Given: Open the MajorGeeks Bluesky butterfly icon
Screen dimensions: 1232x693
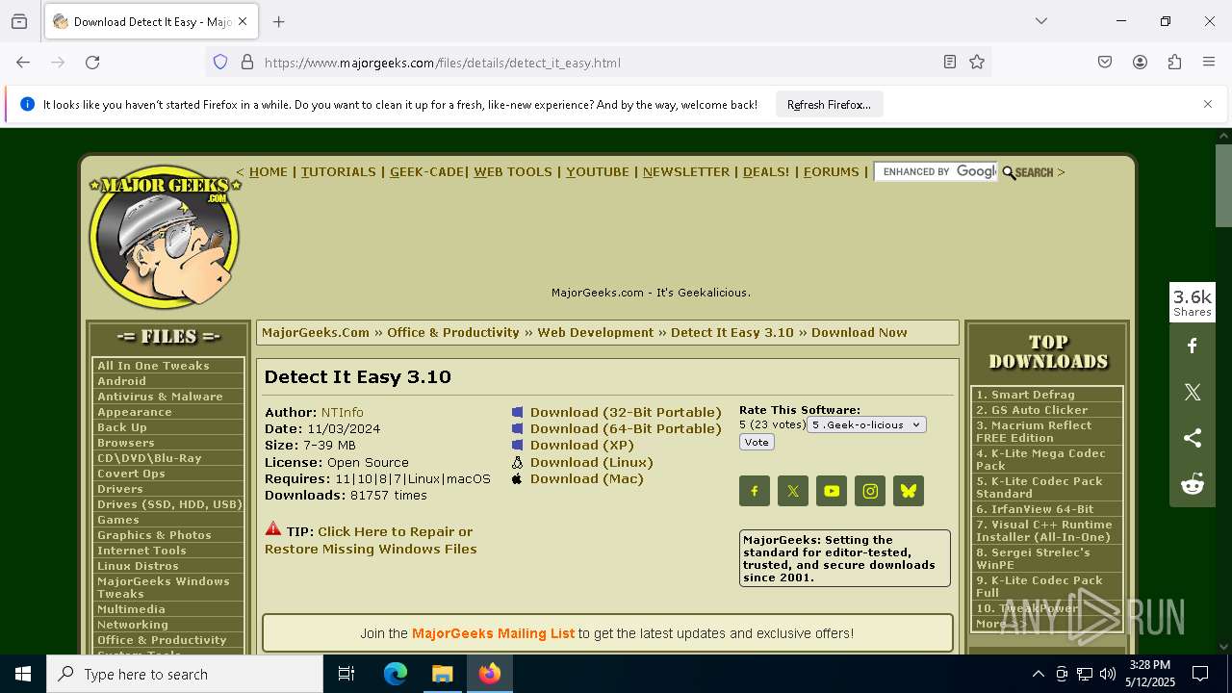Looking at the screenshot, I should (x=909, y=491).
